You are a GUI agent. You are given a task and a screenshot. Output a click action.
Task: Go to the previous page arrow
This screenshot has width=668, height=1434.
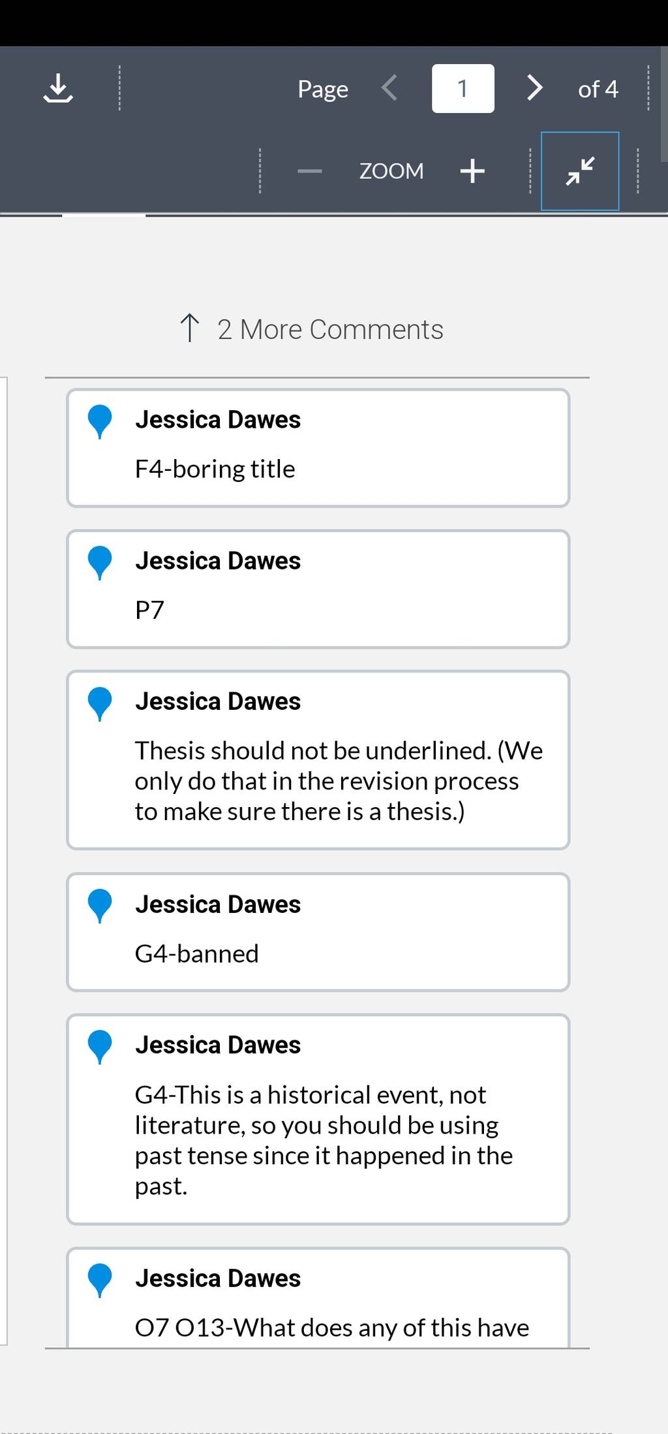click(389, 88)
